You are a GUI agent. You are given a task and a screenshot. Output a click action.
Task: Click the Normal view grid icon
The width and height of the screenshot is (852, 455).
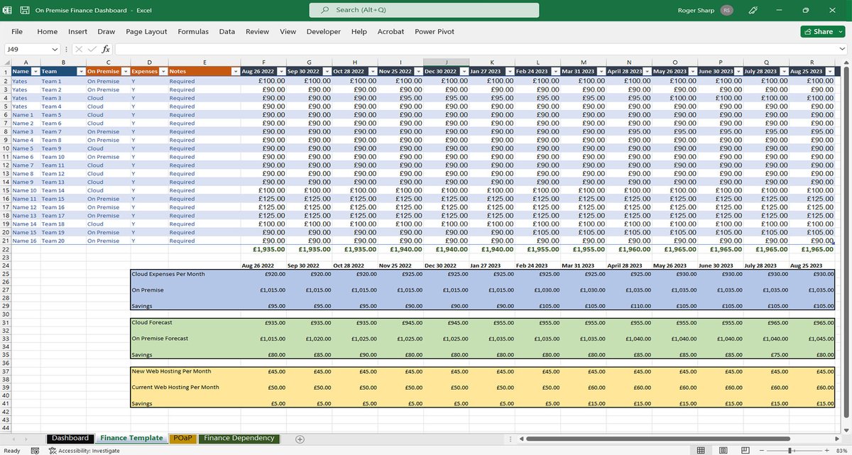click(701, 450)
